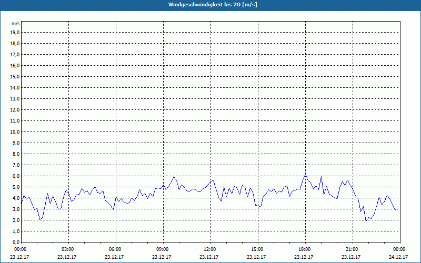Select the '06:00' time label

(x=116, y=249)
